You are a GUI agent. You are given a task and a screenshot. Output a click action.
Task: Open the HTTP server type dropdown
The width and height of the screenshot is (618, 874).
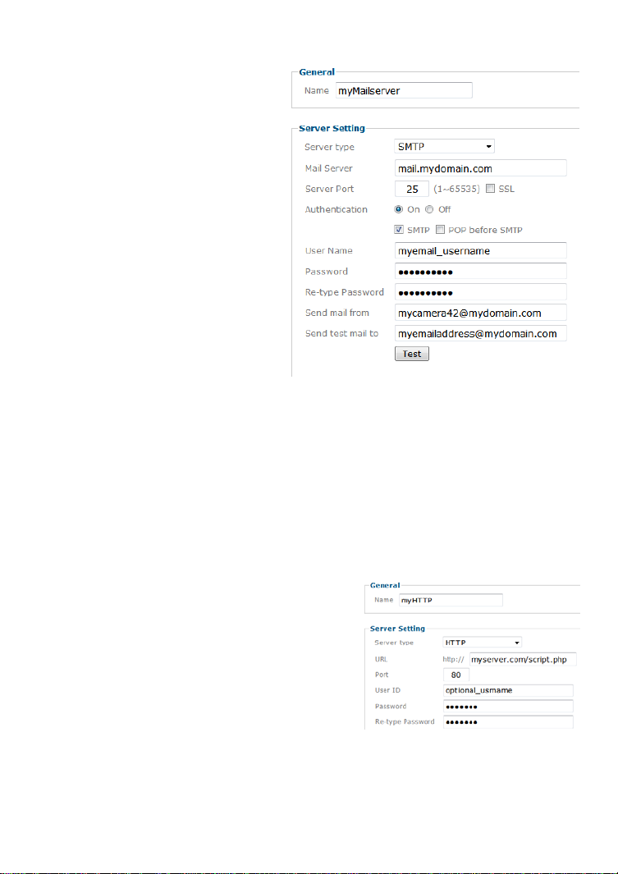click(x=482, y=643)
